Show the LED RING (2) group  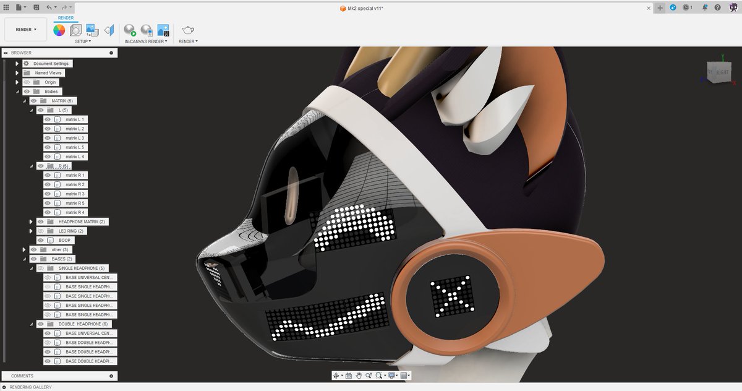(x=41, y=231)
